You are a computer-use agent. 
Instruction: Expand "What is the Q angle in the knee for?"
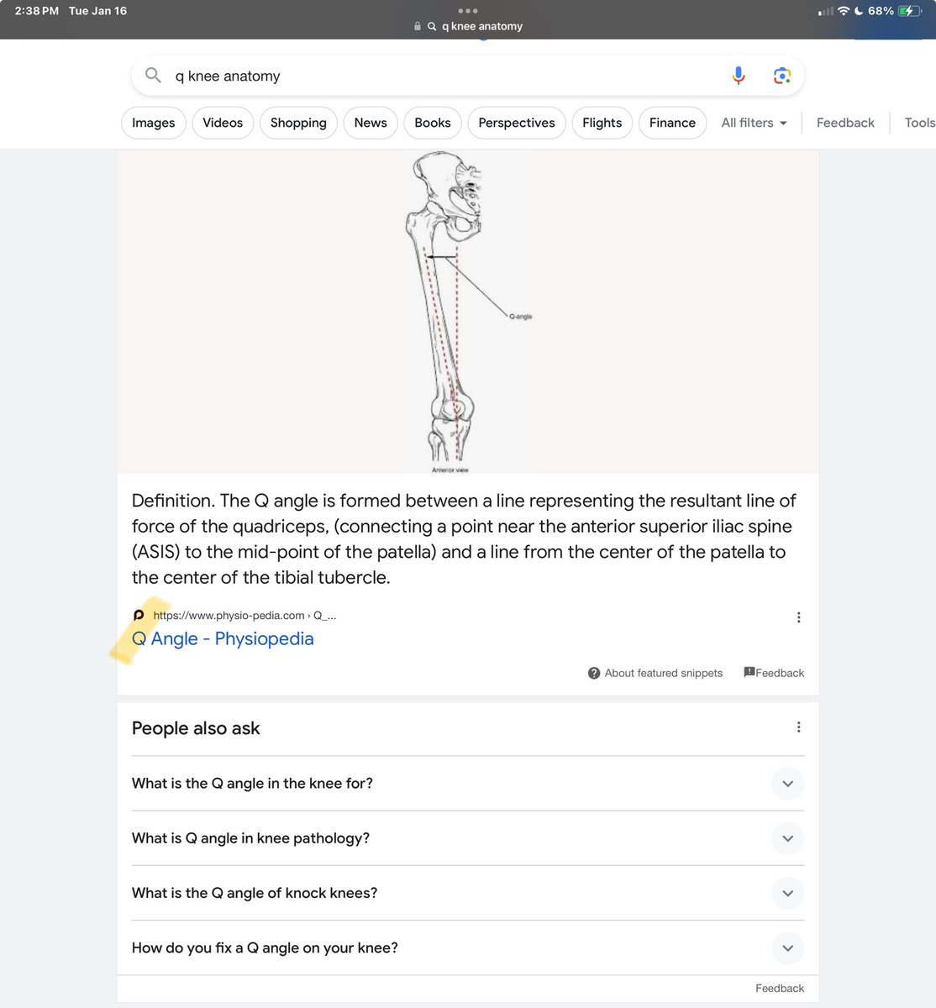point(468,784)
